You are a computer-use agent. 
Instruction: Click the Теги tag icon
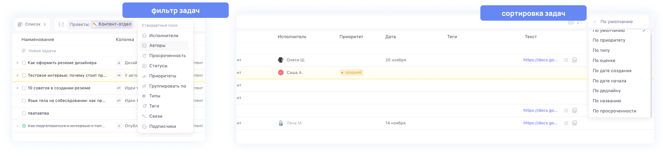click(x=144, y=106)
